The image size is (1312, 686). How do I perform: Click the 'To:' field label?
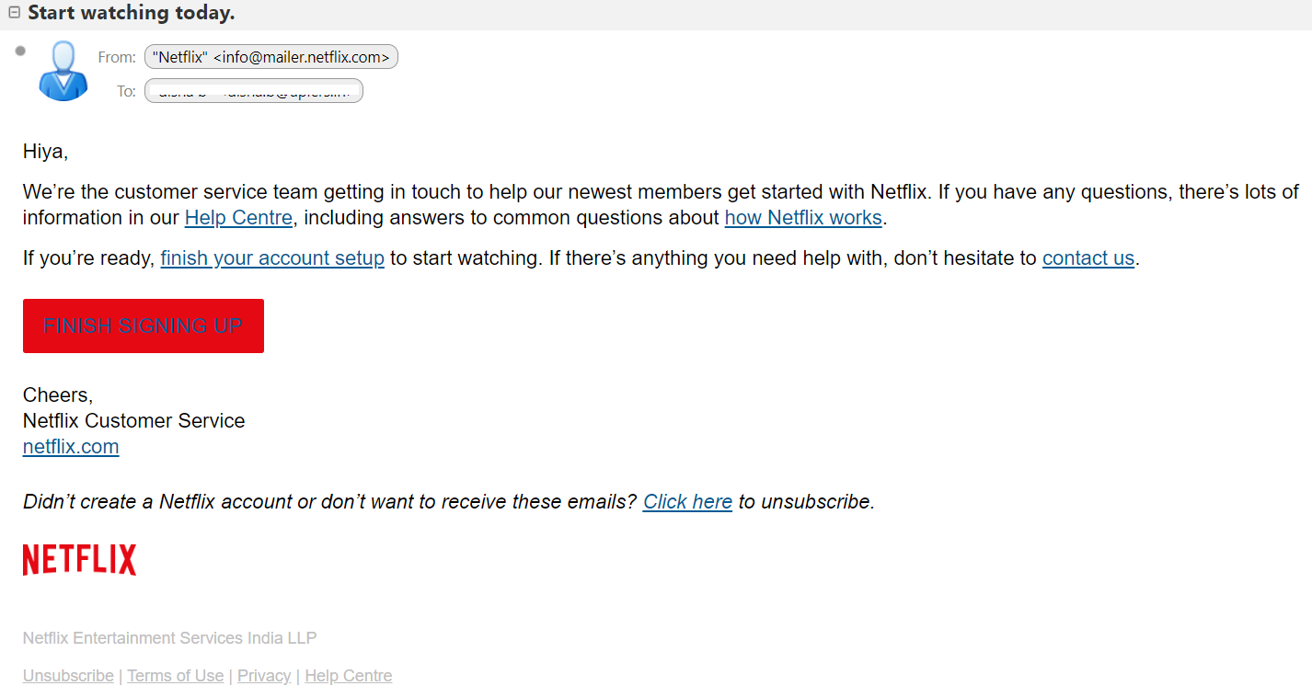tap(126, 91)
